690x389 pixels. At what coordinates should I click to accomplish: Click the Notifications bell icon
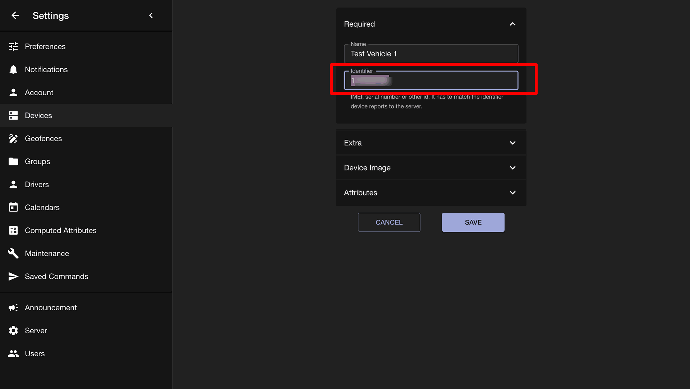pos(13,69)
